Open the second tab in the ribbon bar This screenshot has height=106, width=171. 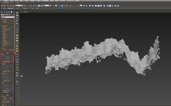coord(10,8)
